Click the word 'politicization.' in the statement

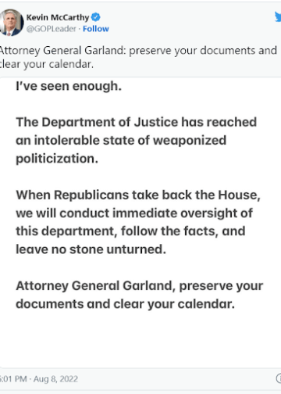[57, 159]
